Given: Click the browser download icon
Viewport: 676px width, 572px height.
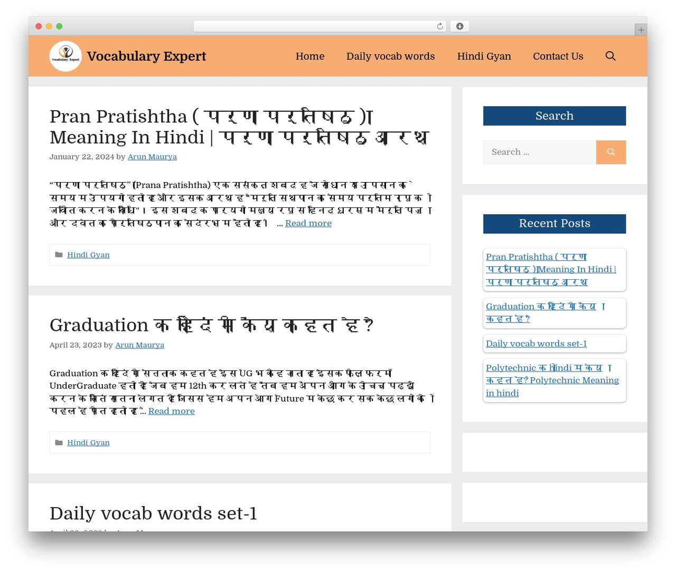Looking at the screenshot, I should 460,26.
